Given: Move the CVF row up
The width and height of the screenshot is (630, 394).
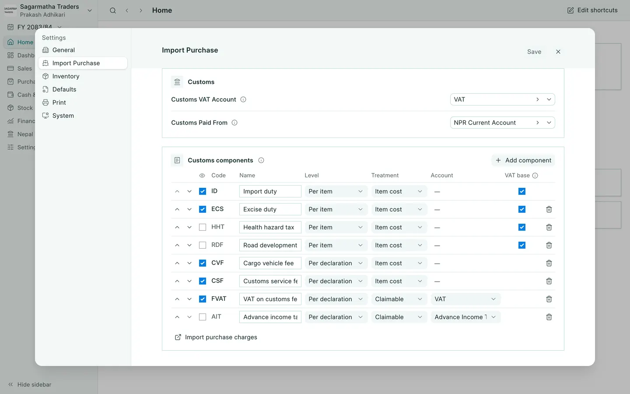Looking at the screenshot, I should 177,263.
